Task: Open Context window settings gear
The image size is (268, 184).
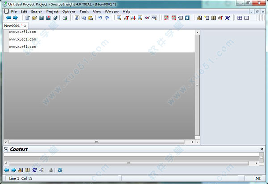Action: (60, 170)
